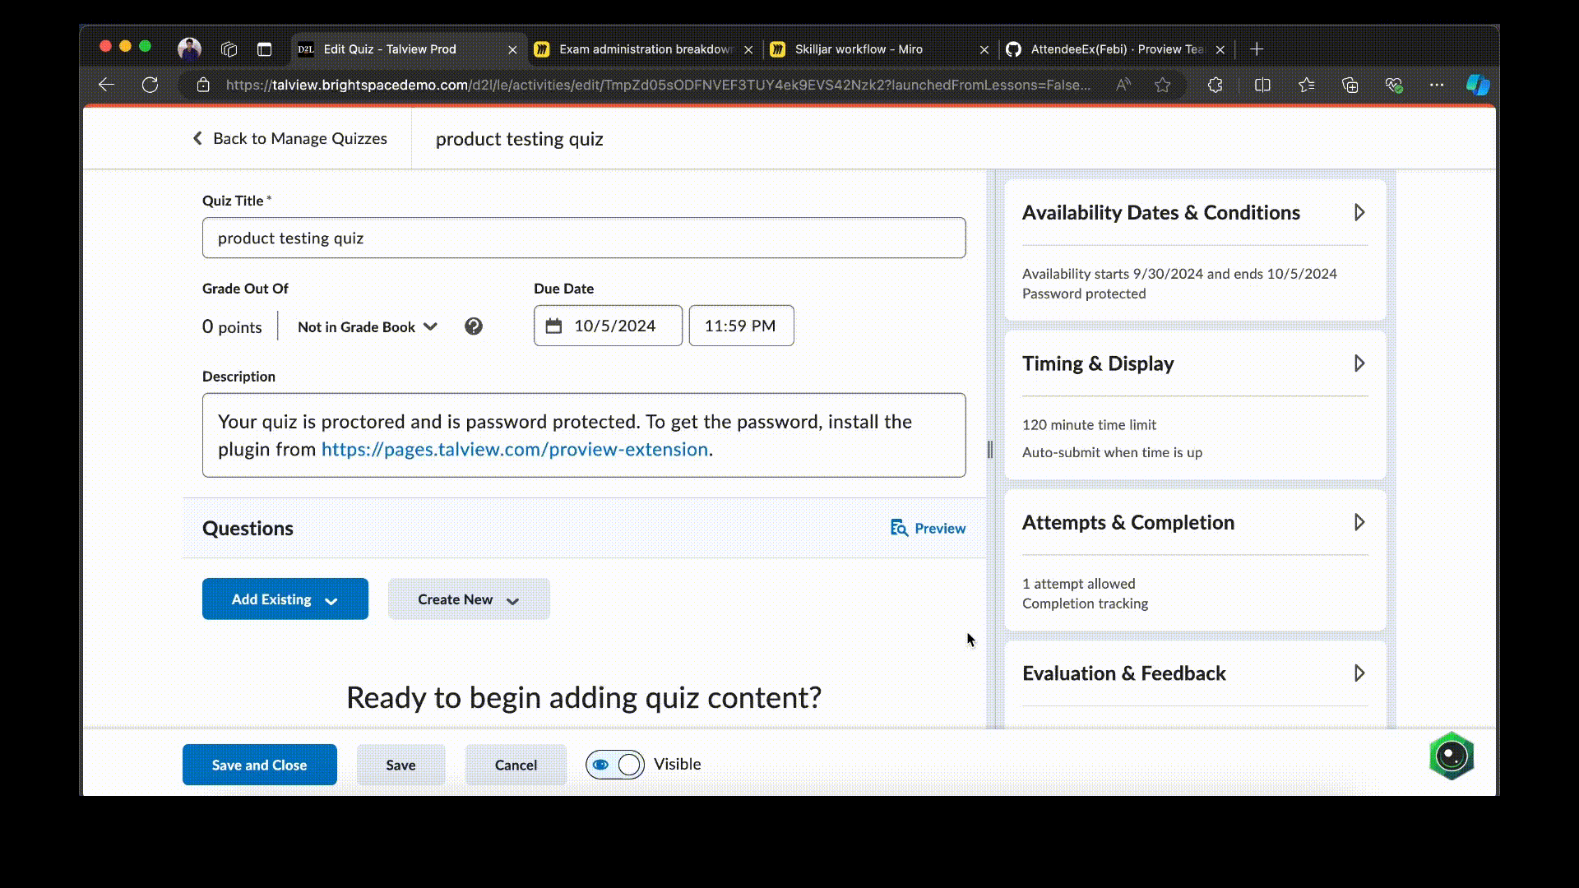
Task: Go Back to Manage Quizzes
Action: [289, 138]
